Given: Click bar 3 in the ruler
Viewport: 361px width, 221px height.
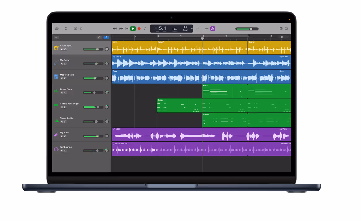Looking at the screenshot, I should 158,36.
